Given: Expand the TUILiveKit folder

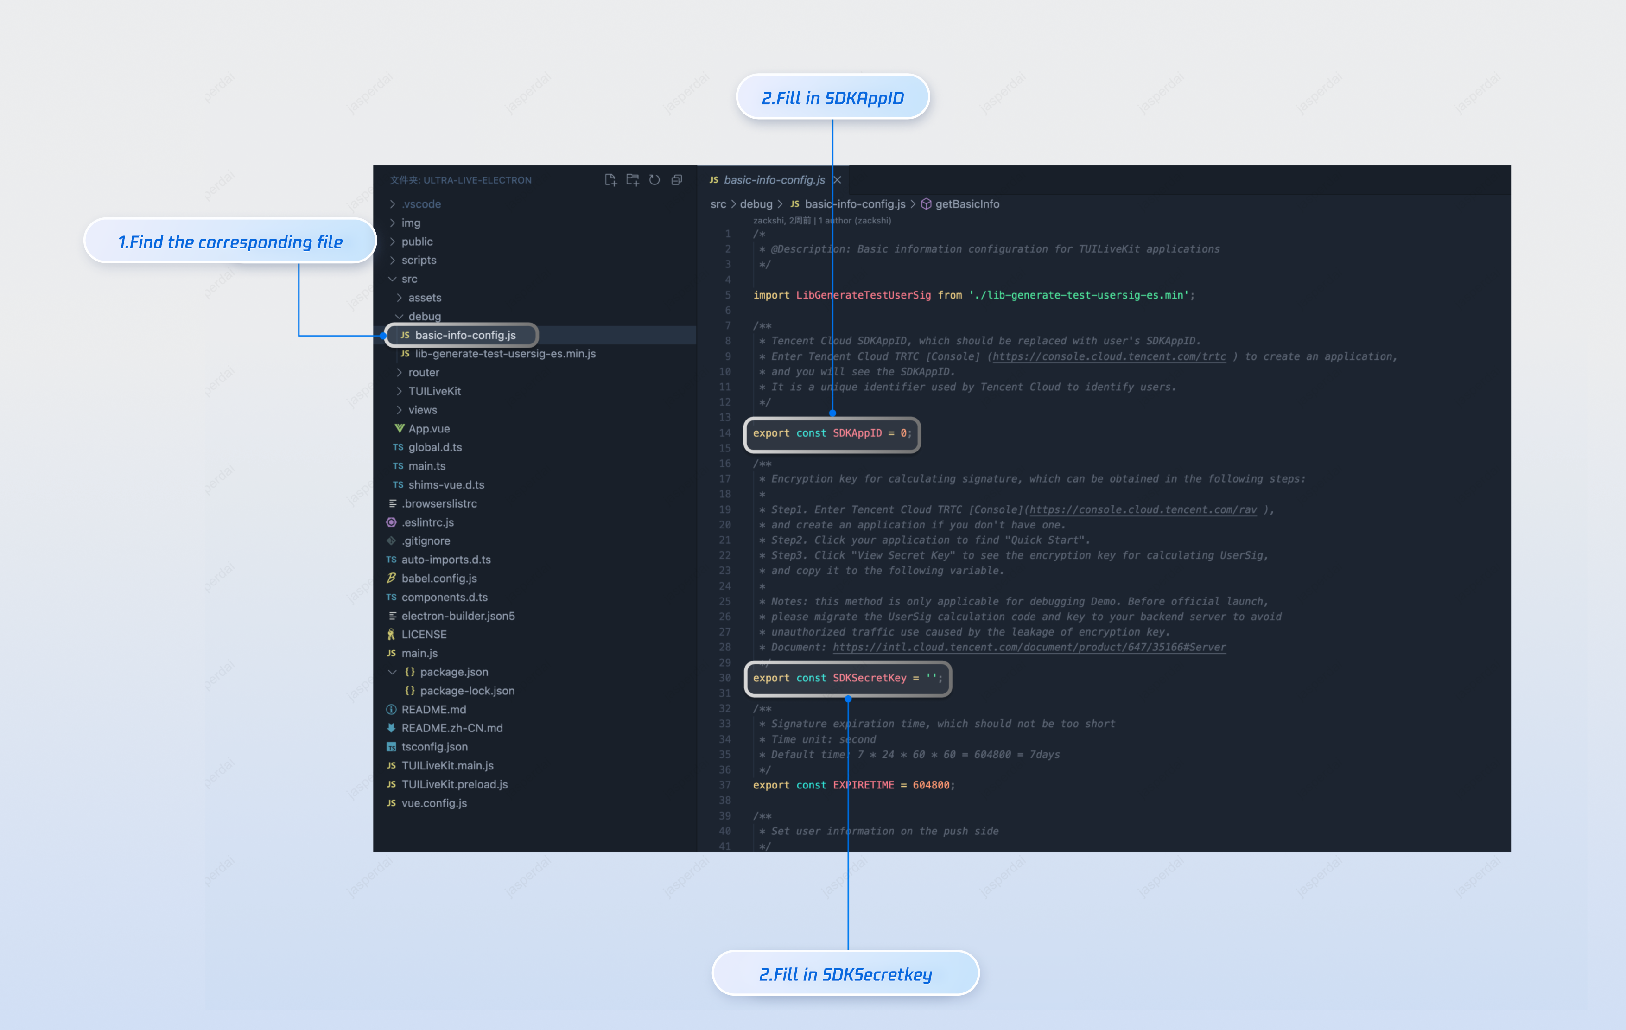Looking at the screenshot, I should pyautogui.click(x=433, y=391).
